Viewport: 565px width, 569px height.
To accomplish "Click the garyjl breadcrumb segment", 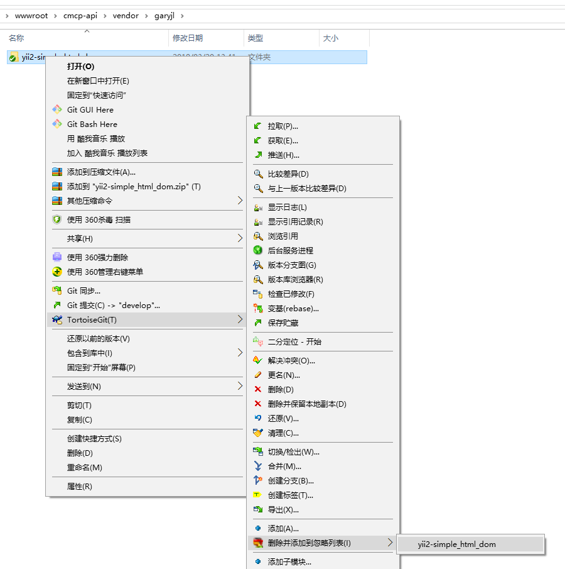I will (x=164, y=16).
